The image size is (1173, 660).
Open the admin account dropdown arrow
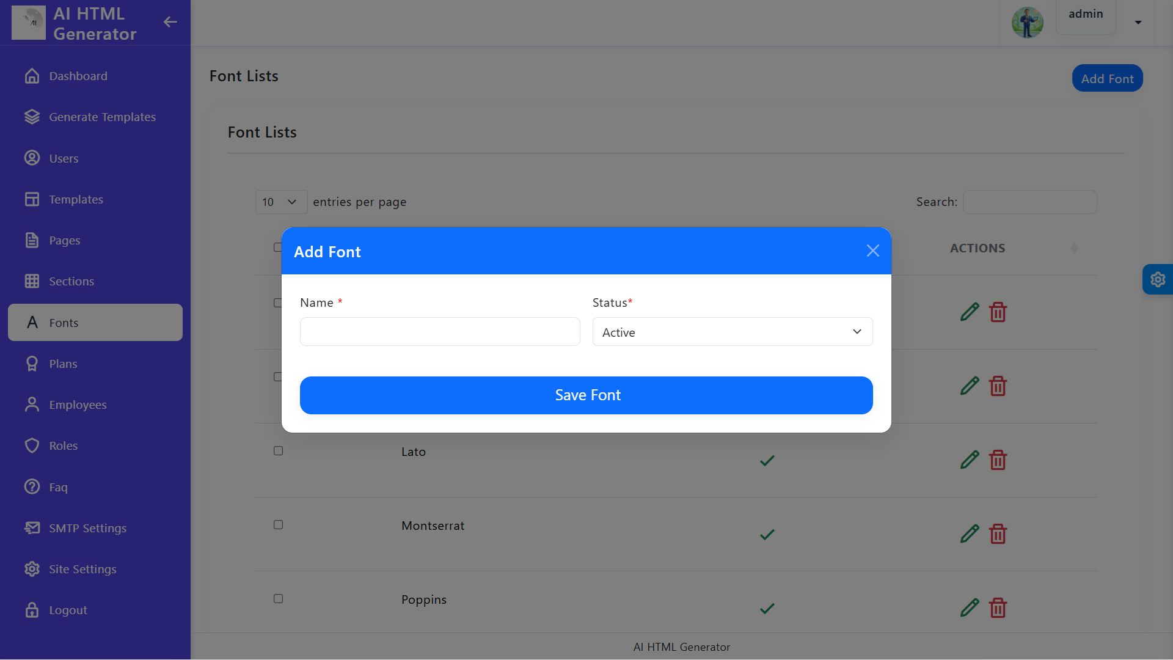point(1138,23)
